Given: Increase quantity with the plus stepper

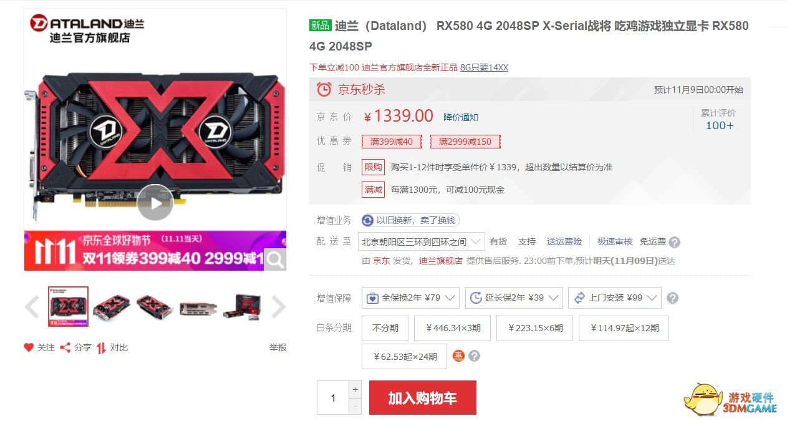Looking at the screenshot, I should pos(355,389).
